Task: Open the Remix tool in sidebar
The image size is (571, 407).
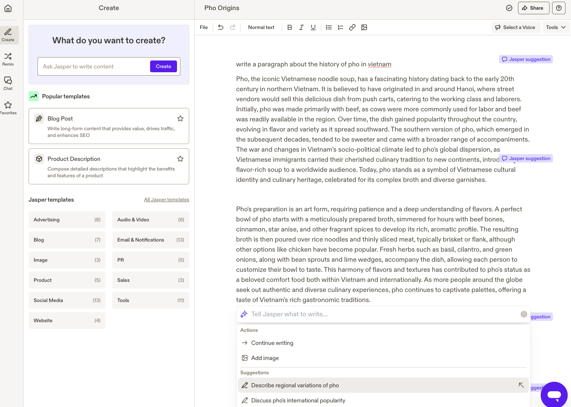Action: coord(8,59)
